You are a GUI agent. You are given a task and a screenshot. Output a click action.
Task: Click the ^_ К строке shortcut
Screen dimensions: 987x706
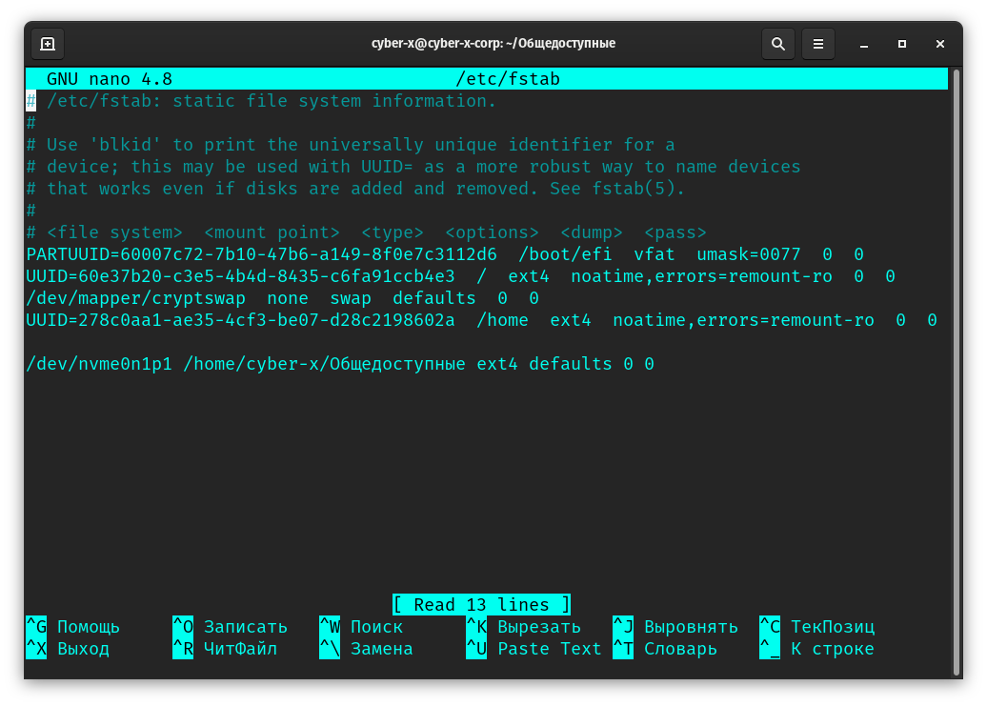click(x=816, y=649)
